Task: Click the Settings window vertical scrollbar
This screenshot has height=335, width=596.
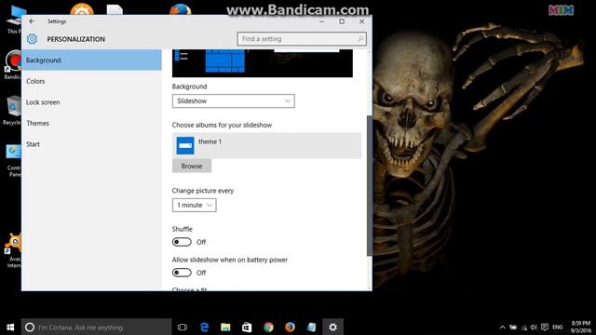Action: coord(369,186)
